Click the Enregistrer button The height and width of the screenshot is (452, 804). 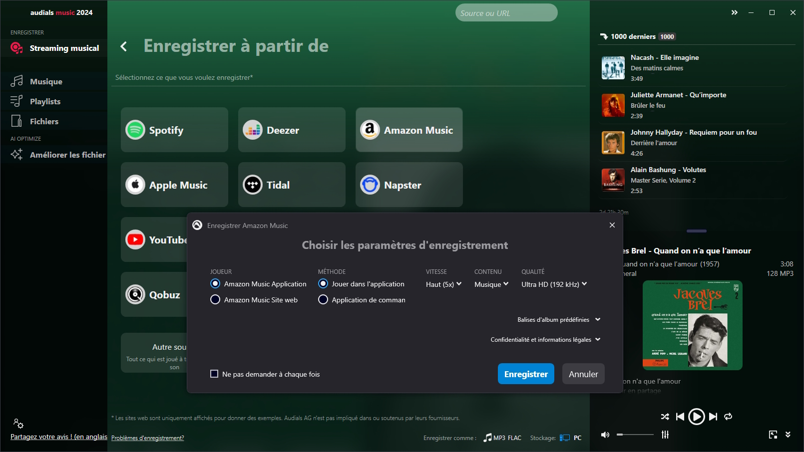coord(526,374)
